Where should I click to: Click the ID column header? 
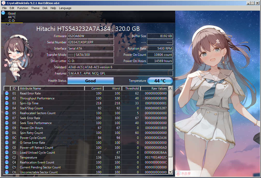click(14, 88)
